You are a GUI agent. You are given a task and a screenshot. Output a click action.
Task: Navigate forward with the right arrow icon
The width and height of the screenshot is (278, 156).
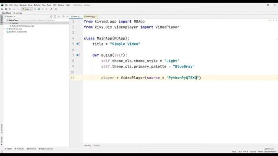tap(18, 9)
